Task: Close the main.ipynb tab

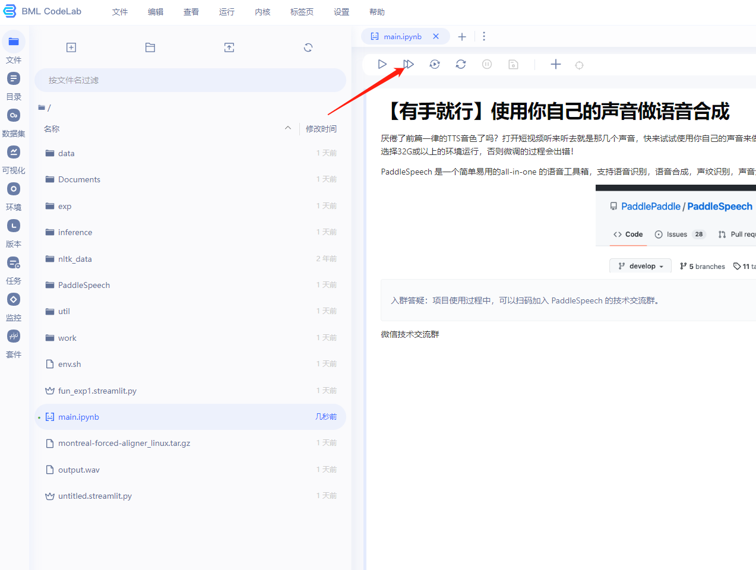Action: (436, 36)
